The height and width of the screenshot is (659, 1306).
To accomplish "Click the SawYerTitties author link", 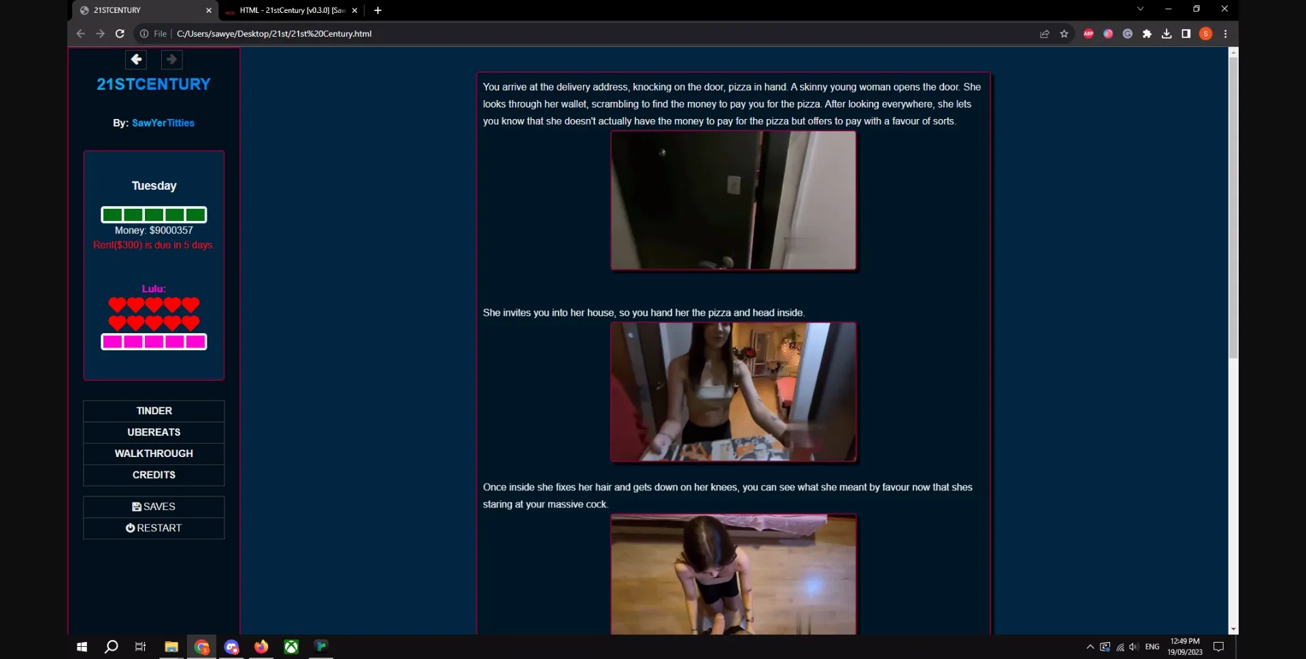I will [x=163, y=123].
